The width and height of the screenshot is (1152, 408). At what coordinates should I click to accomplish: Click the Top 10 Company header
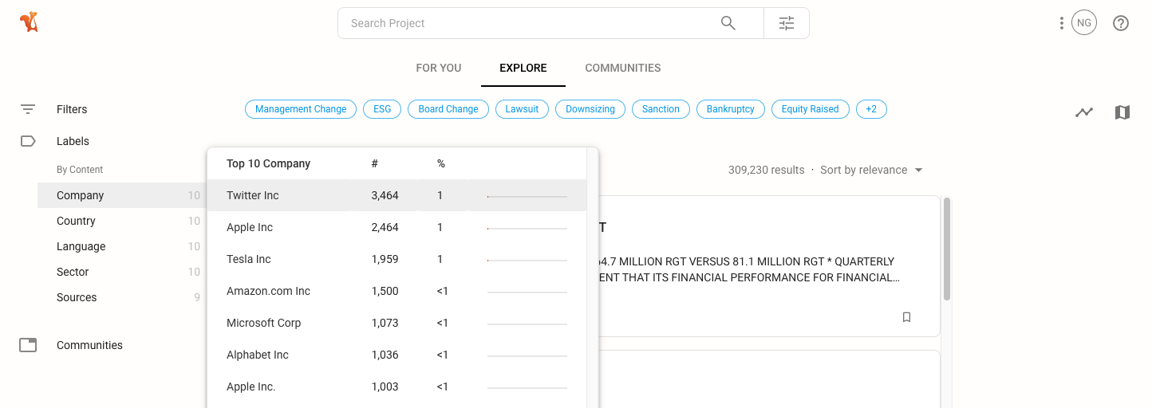click(268, 163)
